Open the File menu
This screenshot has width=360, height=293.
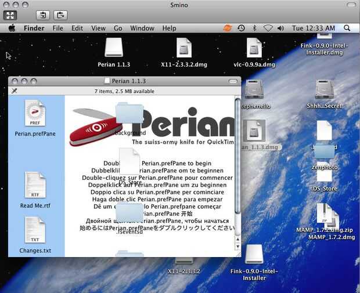[x=58, y=28]
